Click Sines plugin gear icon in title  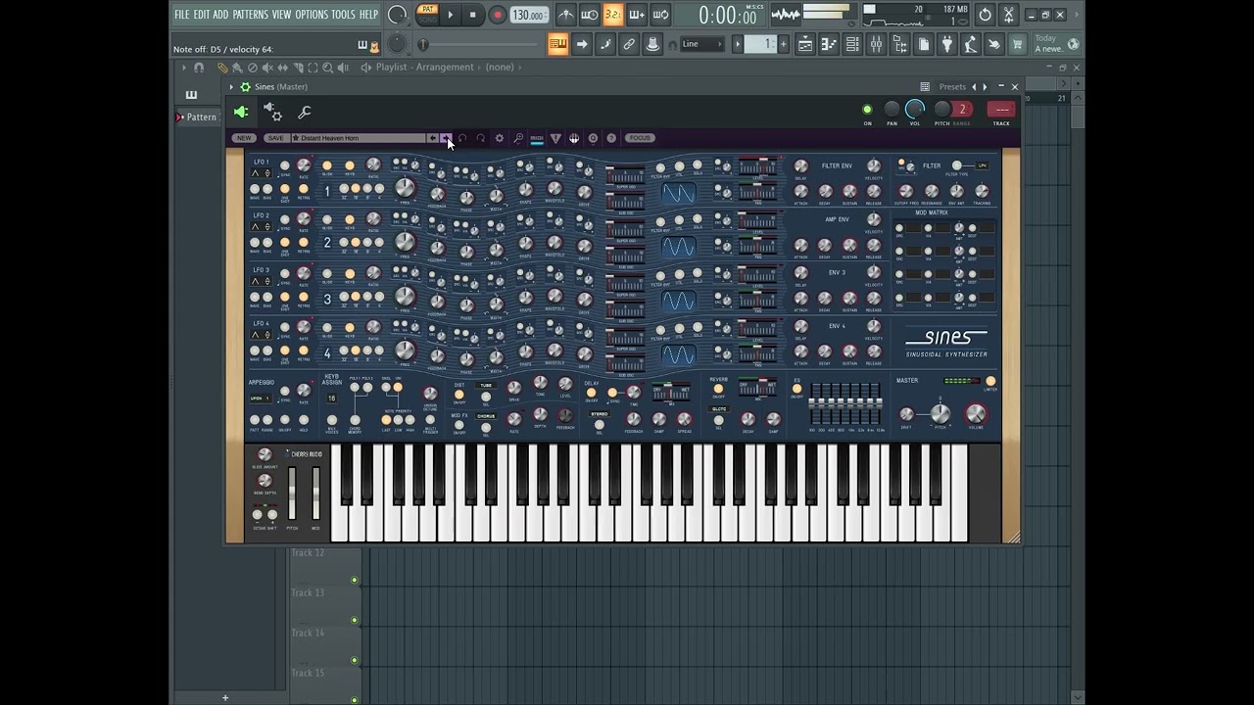245,87
